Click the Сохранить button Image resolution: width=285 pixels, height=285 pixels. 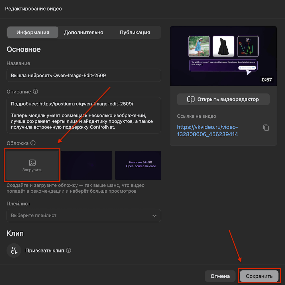pyautogui.click(x=259, y=276)
